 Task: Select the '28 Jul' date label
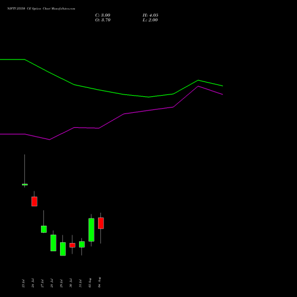[52, 283]
